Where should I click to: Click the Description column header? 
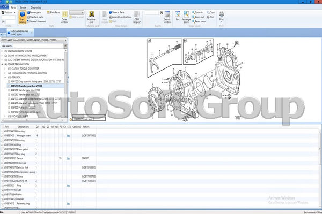pyautogui.click(x=23, y=127)
